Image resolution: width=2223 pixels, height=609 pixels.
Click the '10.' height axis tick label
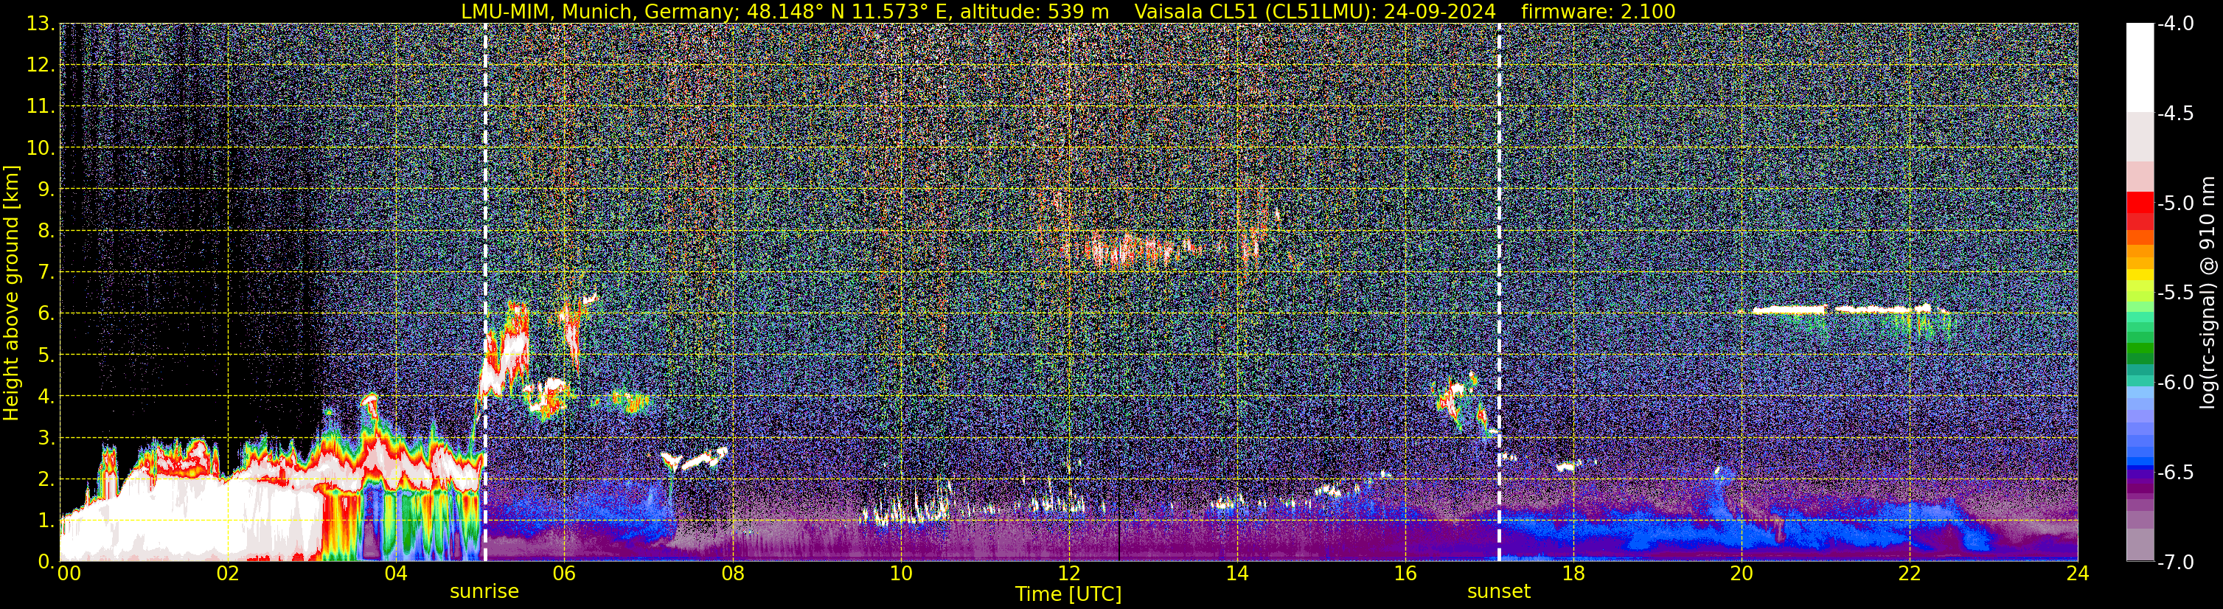[x=41, y=148]
